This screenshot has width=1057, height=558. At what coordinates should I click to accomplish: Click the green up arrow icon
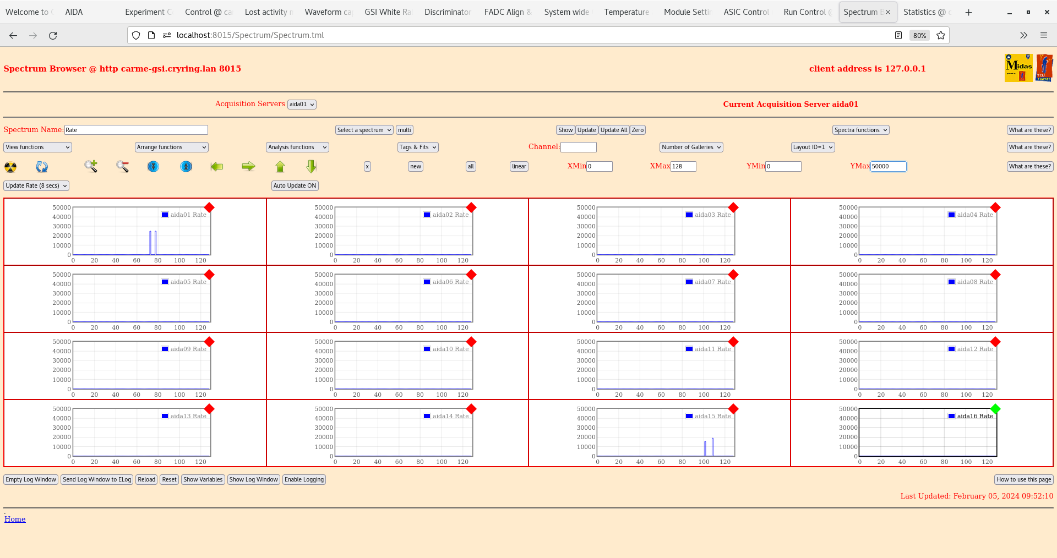(x=280, y=166)
